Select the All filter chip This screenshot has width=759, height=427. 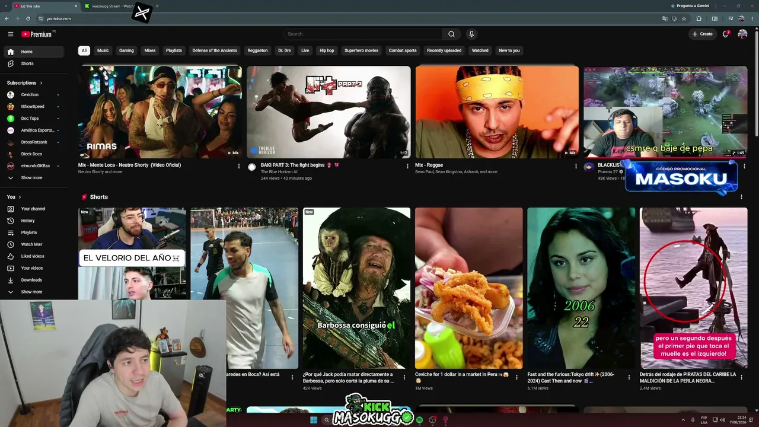(x=84, y=50)
